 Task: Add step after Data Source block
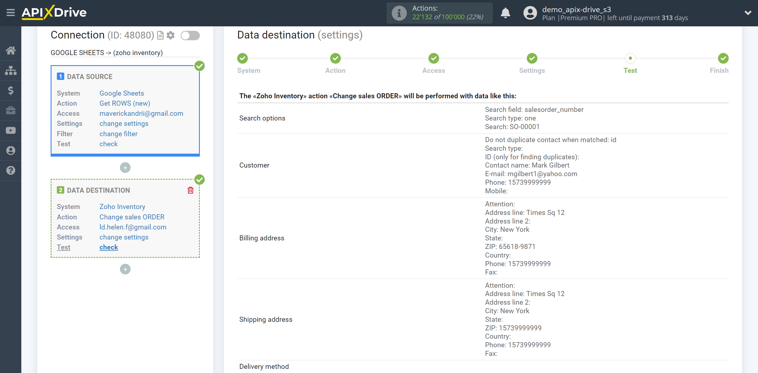pyautogui.click(x=125, y=168)
